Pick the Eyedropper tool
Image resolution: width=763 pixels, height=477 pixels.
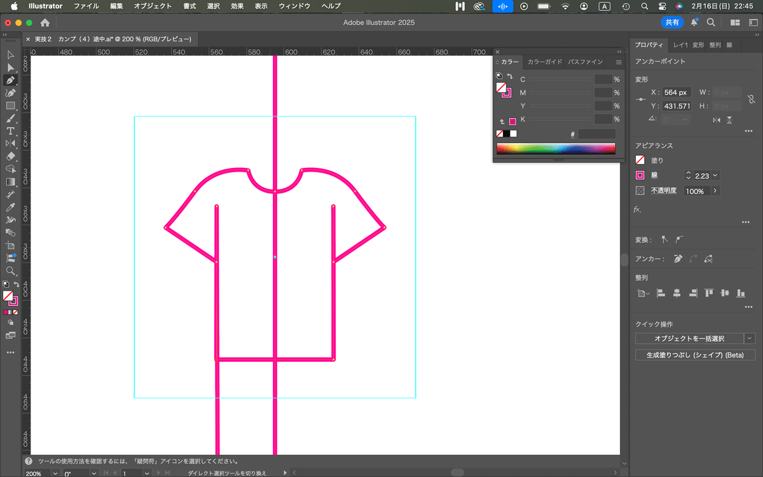(x=11, y=207)
